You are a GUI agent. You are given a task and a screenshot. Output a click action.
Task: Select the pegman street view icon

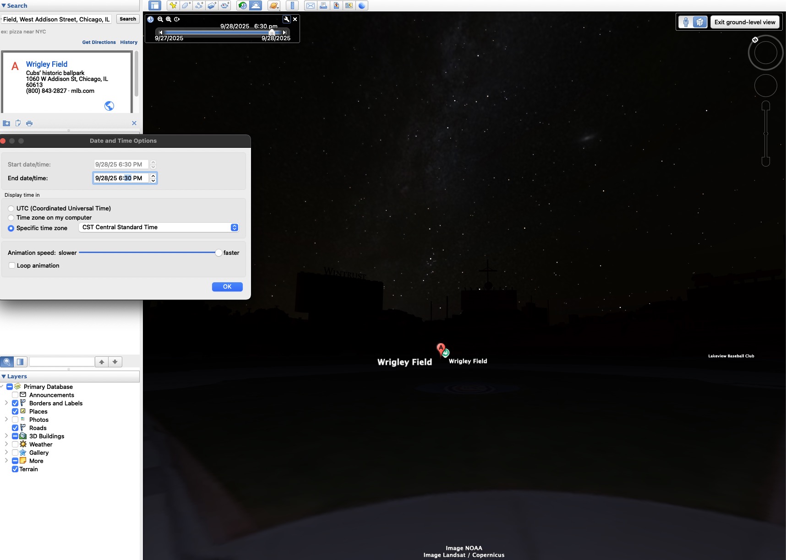[686, 22]
